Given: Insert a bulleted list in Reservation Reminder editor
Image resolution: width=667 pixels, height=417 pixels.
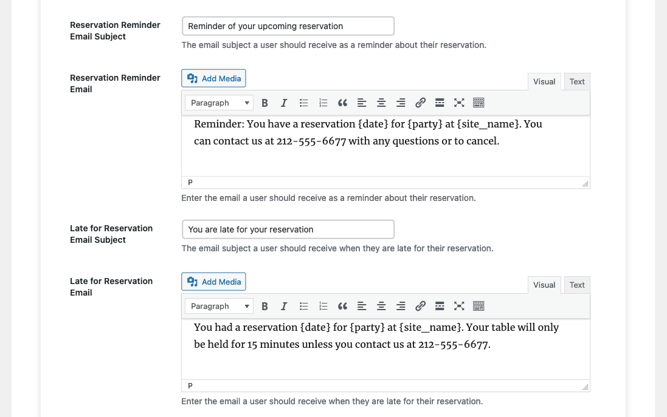Looking at the screenshot, I should (303, 102).
